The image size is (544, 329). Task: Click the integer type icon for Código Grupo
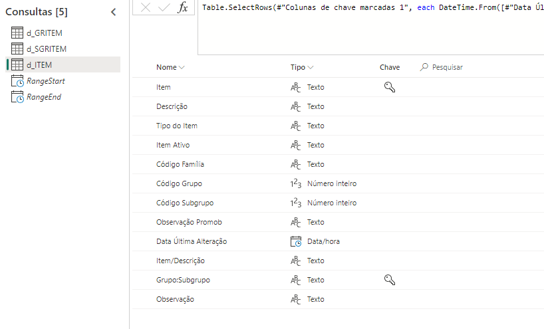tap(295, 183)
